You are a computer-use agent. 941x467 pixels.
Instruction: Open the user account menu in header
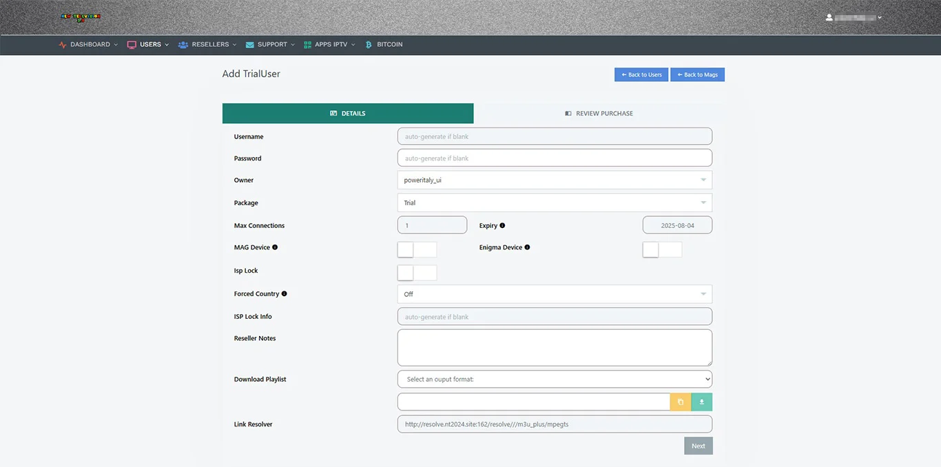coord(854,17)
